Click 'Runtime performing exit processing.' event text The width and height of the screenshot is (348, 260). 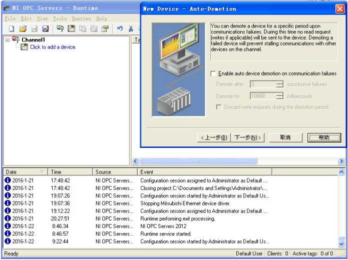click(x=178, y=218)
